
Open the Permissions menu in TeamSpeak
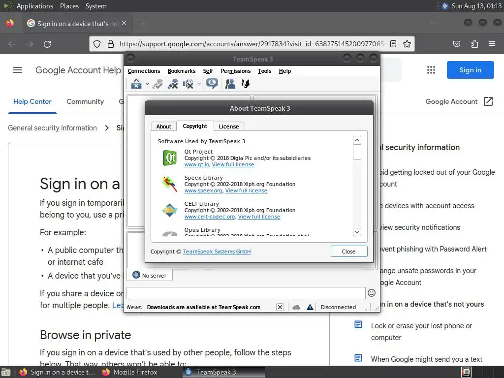[x=235, y=71]
